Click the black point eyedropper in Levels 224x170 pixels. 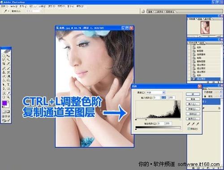(189, 123)
